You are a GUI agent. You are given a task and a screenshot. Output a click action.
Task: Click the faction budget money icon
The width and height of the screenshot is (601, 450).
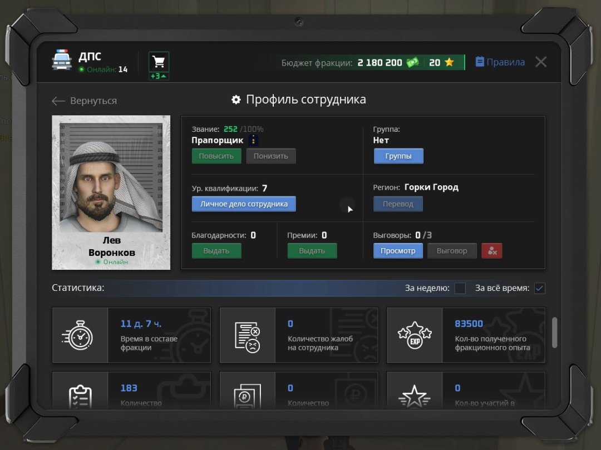click(413, 62)
